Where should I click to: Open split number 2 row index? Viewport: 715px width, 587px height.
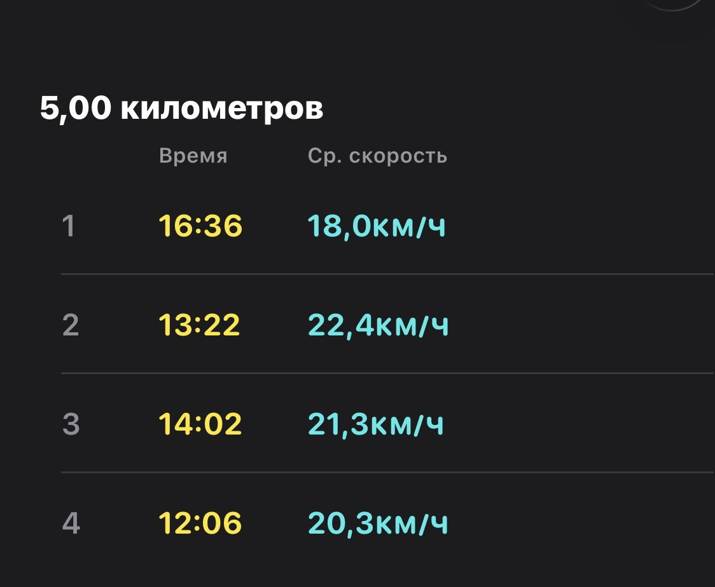(70, 325)
